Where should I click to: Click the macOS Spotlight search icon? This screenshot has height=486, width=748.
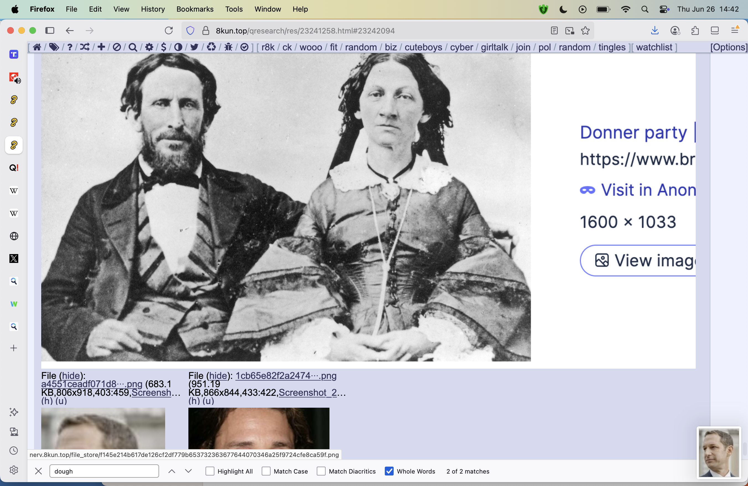click(645, 9)
